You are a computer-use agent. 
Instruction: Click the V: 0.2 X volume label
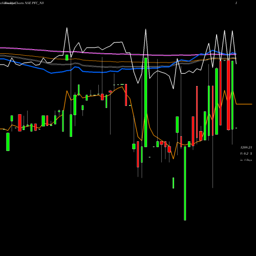click(x=246, y=154)
